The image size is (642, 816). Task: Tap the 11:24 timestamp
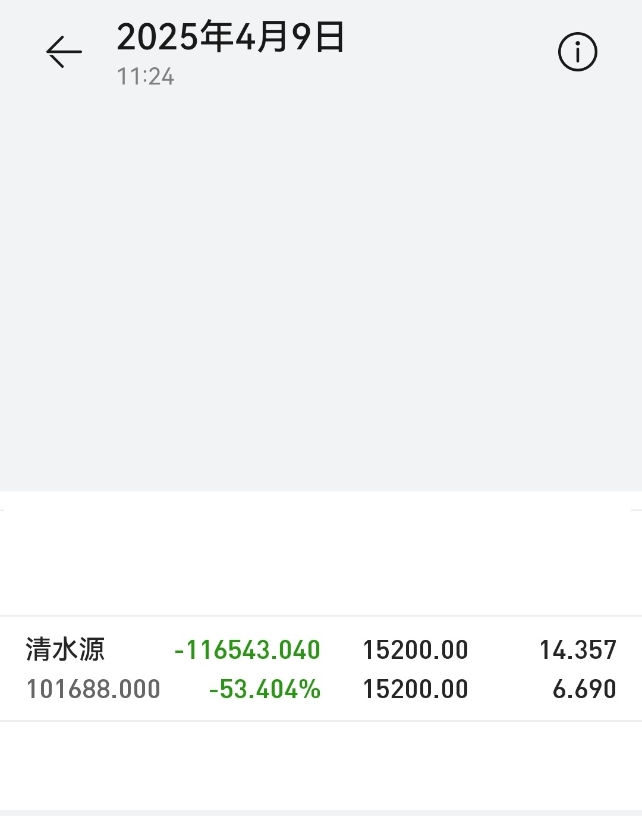tap(146, 77)
